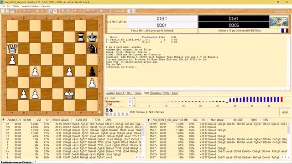Viewport: 292px width, 164px height.
Task: Select Invertir el tablero menu item
Action: pos(30,6)
